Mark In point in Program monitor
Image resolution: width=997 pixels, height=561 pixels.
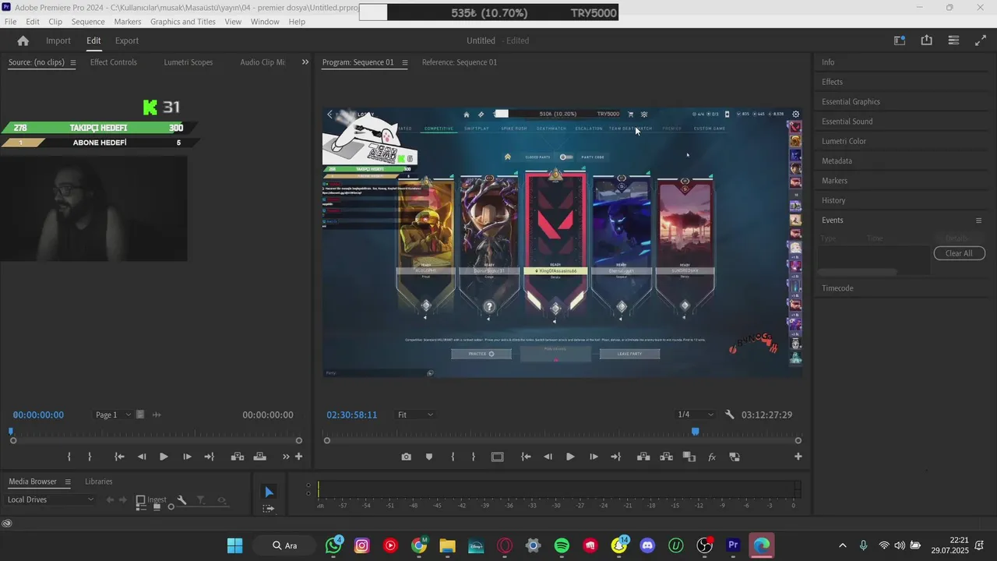click(x=453, y=457)
